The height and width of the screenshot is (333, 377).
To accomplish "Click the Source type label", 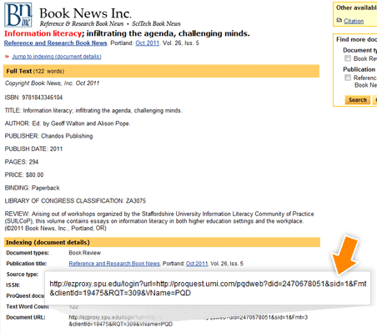I will coord(23,275).
